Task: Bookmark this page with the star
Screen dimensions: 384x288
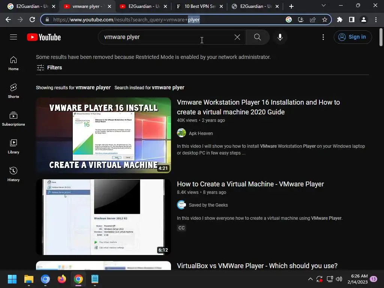Action: point(325,19)
